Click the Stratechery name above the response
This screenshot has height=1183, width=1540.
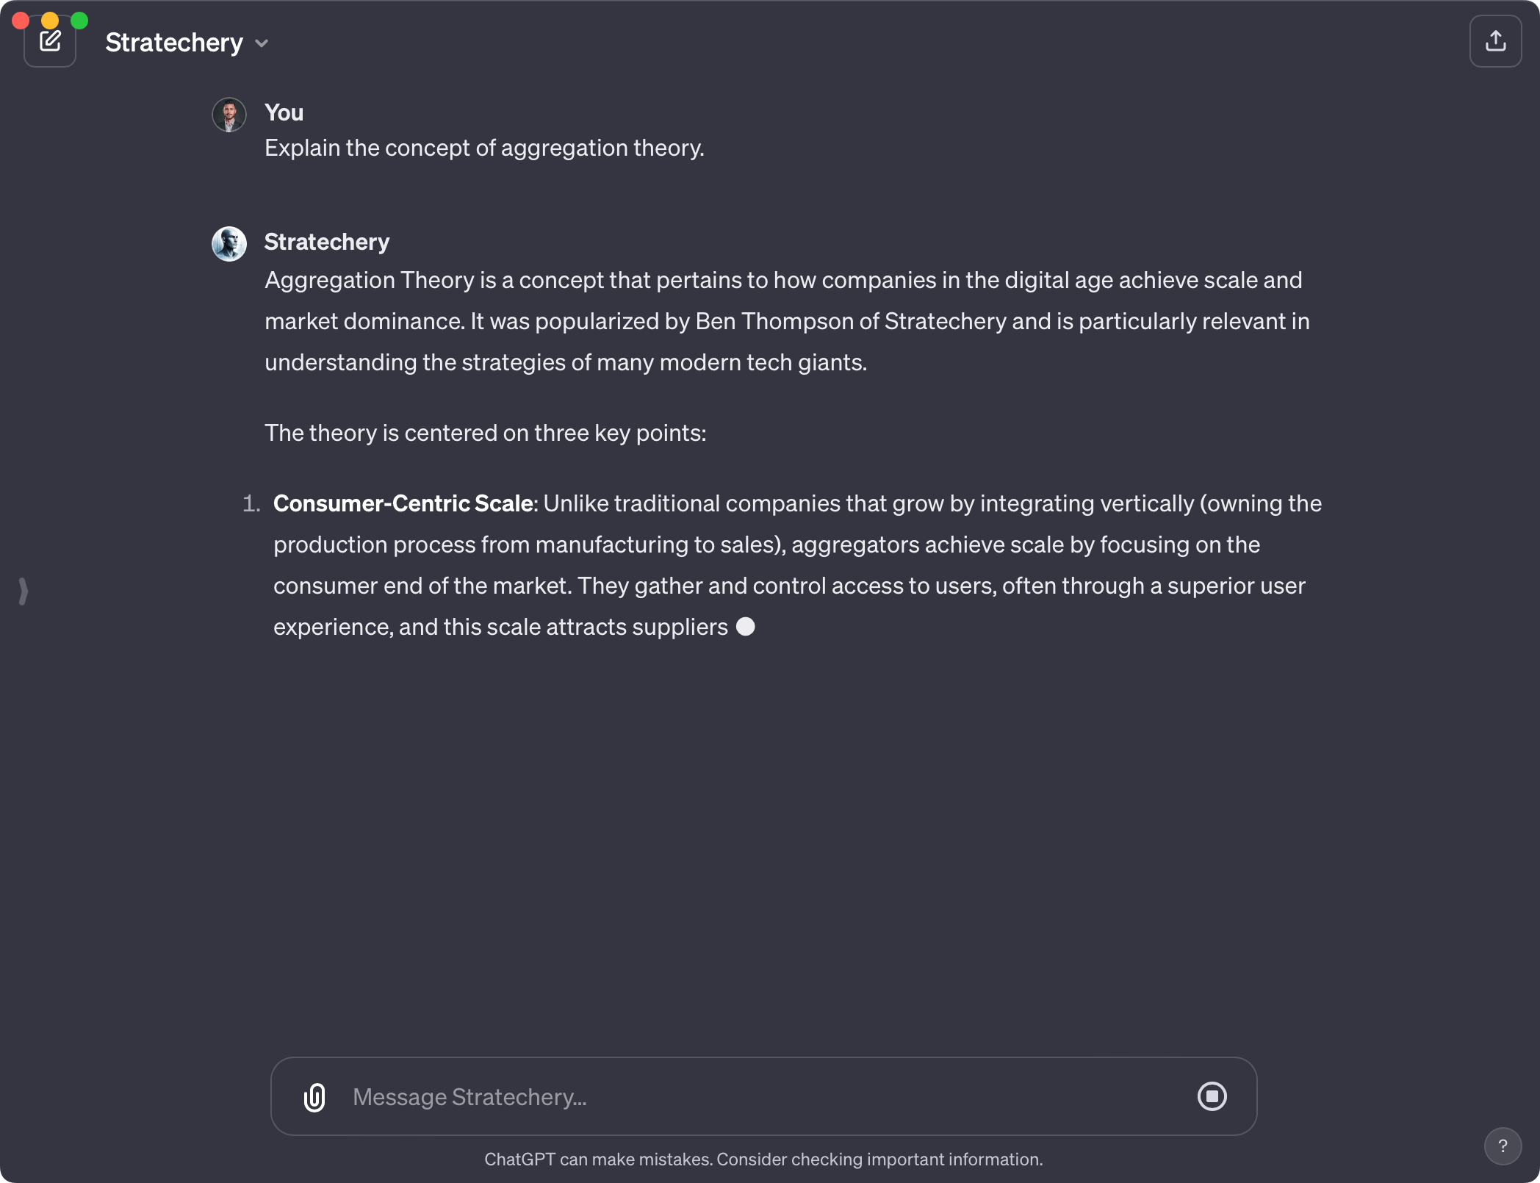326,242
